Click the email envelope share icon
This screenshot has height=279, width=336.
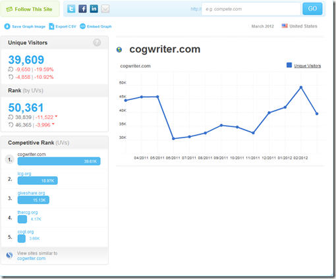105,9
